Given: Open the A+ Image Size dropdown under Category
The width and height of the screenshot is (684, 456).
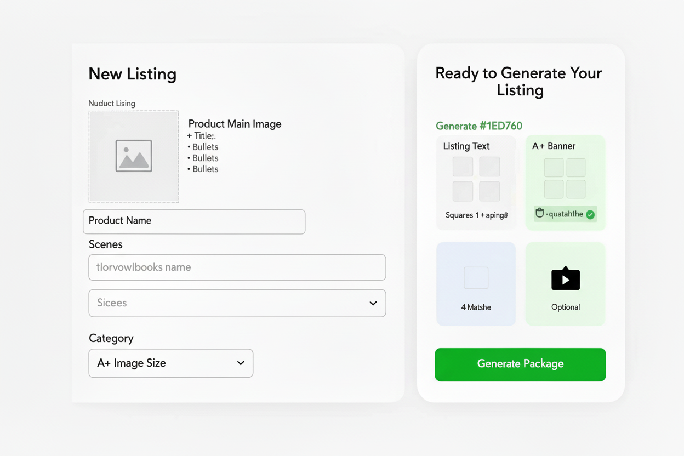Looking at the screenshot, I should coord(170,363).
